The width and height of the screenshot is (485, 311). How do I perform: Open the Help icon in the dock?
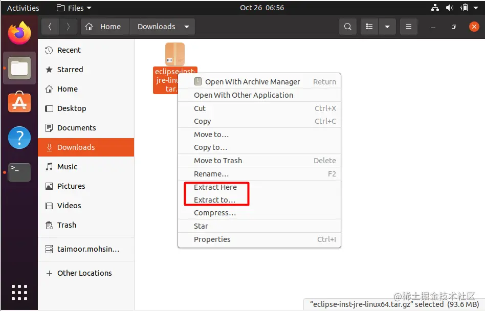pyautogui.click(x=19, y=138)
